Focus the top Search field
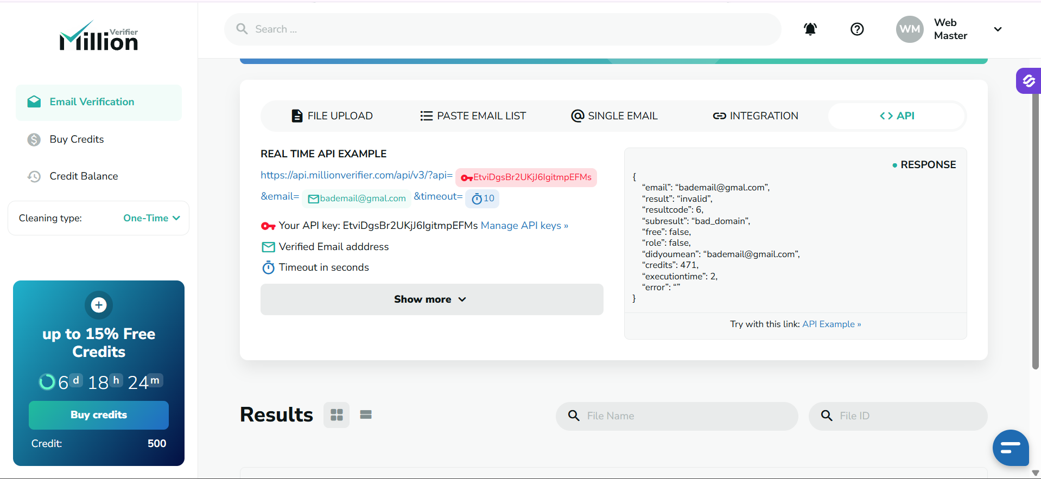This screenshot has height=479, width=1041. tap(503, 29)
